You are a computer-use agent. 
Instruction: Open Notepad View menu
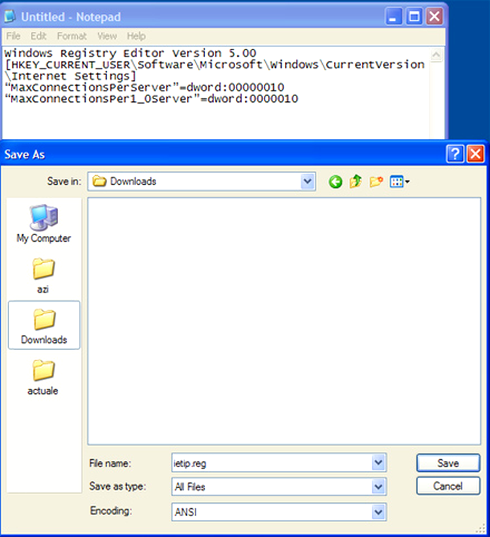pyautogui.click(x=107, y=36)
